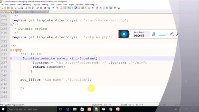The height and width of the screenshot is (112, 199).
Task: Click line number 231 in the margin
Action: tap(4, 37)
